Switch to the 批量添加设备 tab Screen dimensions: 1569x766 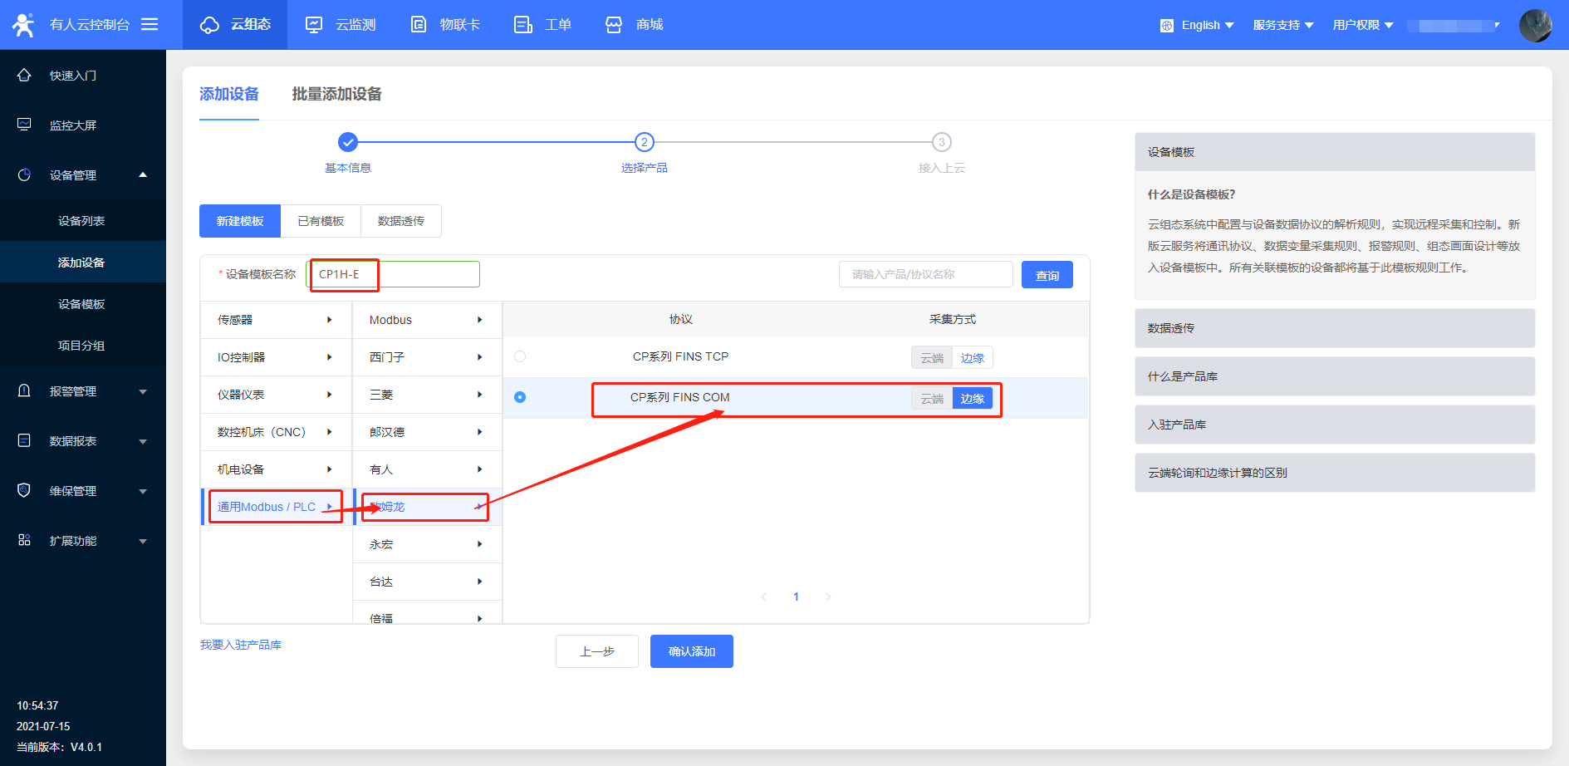[x=336, y=94]
